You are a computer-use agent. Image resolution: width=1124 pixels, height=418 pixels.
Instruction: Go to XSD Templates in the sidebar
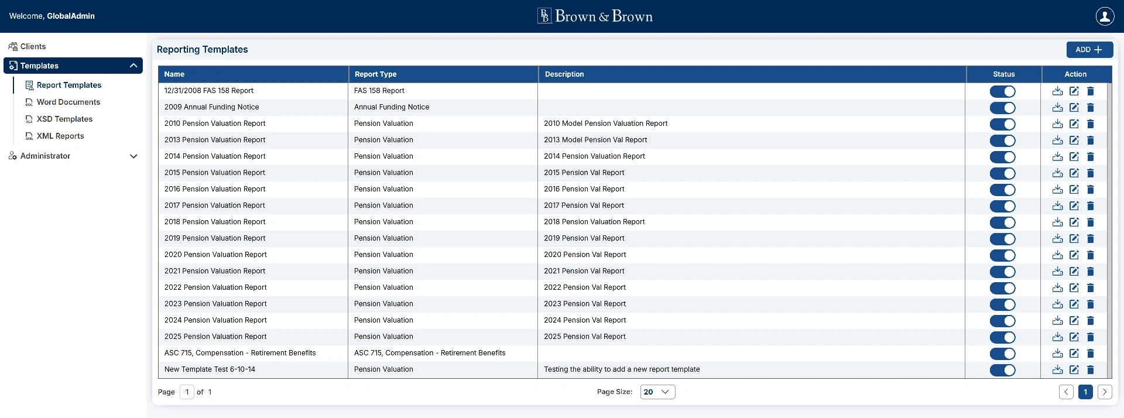pyautogui.click(x=64, y=119)
